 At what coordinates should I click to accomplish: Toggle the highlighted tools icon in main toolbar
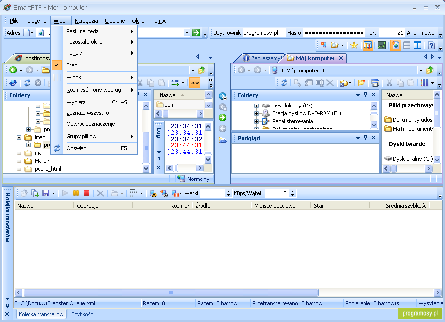[368, 45]
